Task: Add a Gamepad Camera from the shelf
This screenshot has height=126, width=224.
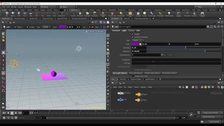Action: 202,14
